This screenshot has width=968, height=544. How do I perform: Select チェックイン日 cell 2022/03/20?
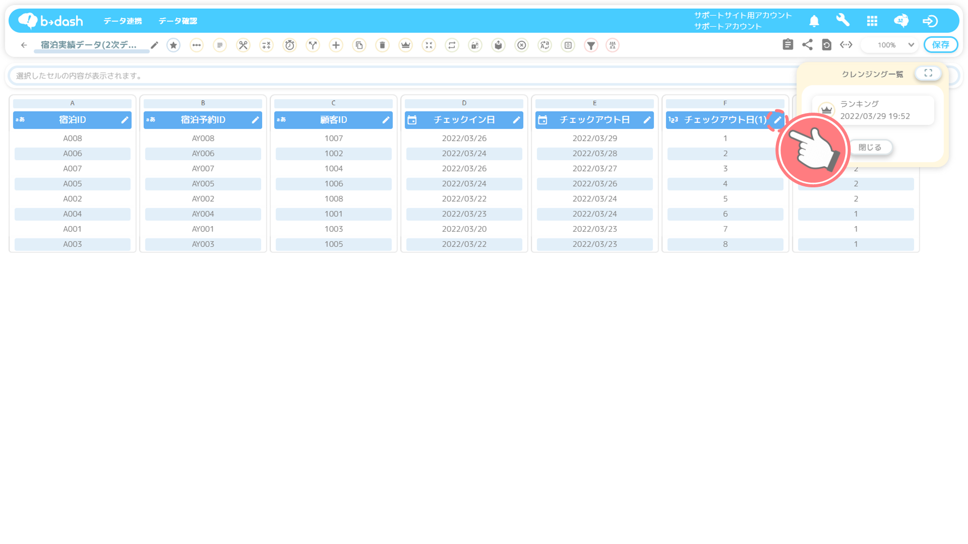pyautogui.click(x=464, y=229)
